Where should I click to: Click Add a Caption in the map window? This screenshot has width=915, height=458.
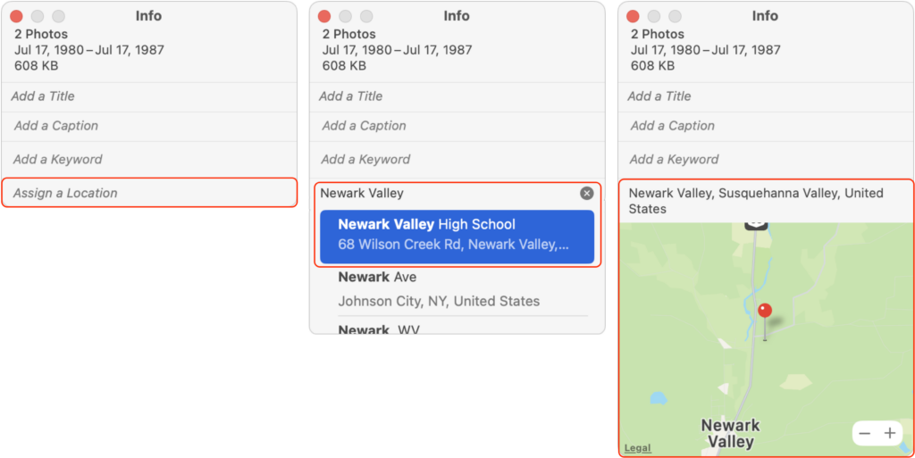tap(766, 126)
